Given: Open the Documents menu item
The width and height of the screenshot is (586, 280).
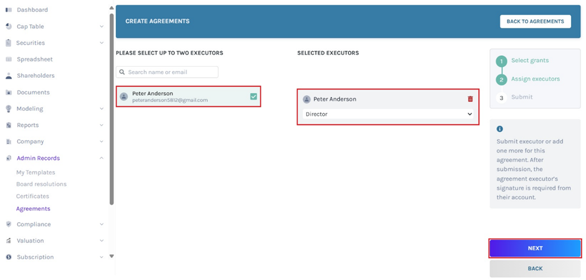Looking at the screenshot, I should [x=33, y=93].
